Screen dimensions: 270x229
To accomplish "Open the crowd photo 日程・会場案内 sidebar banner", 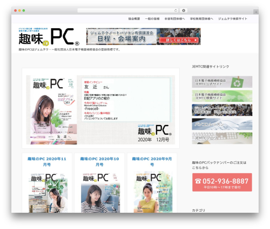I will click(222, 110).
